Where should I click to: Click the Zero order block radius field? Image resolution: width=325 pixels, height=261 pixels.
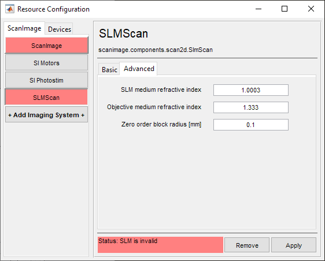point(251,125)
